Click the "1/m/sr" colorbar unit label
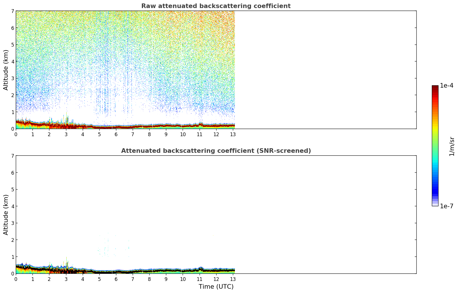Viewport: 458px width, 293px height. [452, 146]
